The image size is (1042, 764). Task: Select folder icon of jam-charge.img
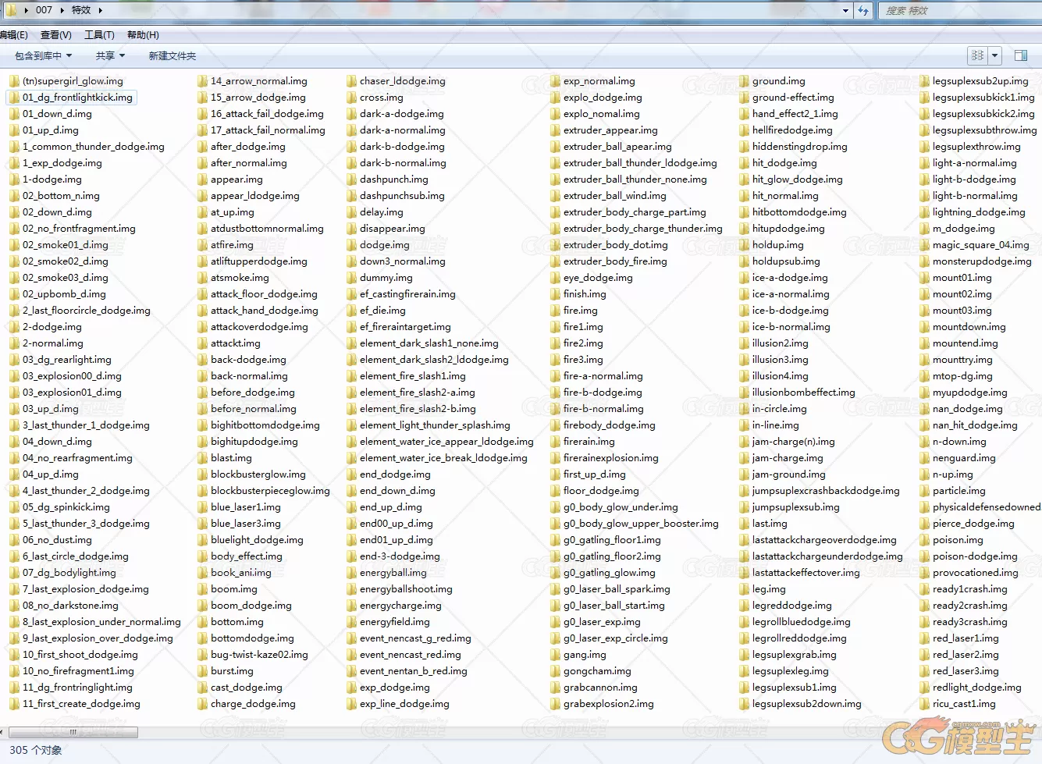pos(744,458)
